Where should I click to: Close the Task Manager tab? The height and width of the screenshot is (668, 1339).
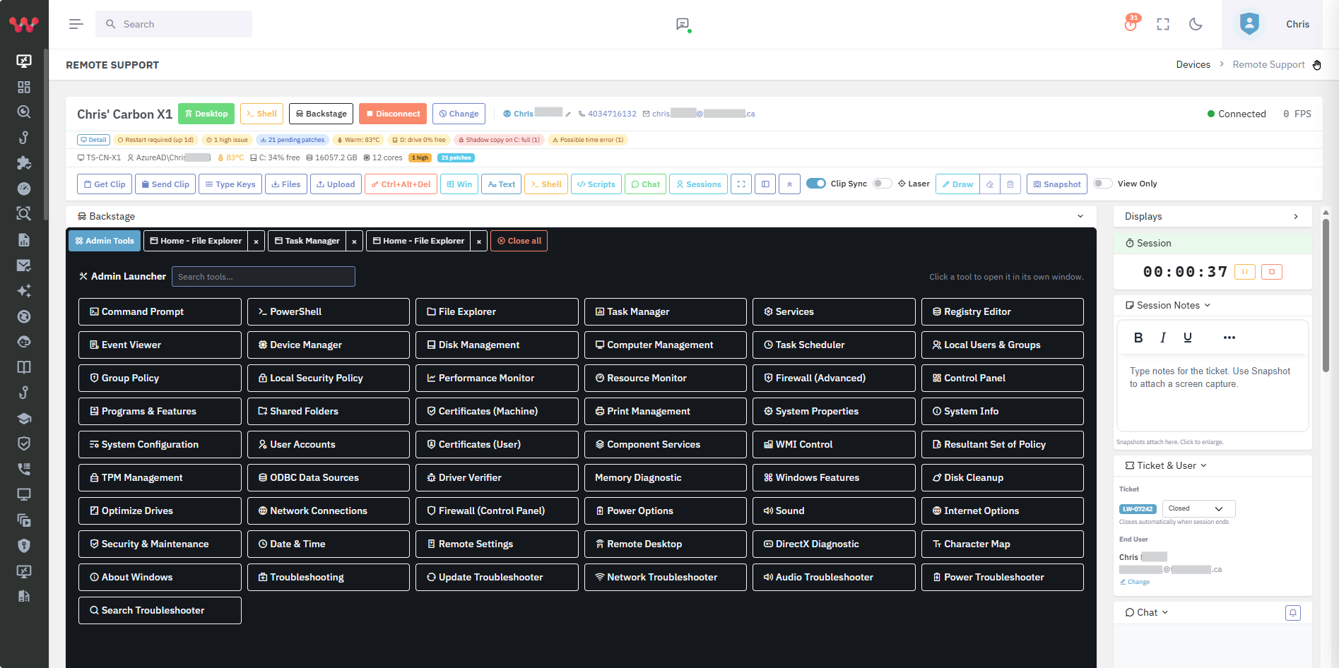coord(355,241)
